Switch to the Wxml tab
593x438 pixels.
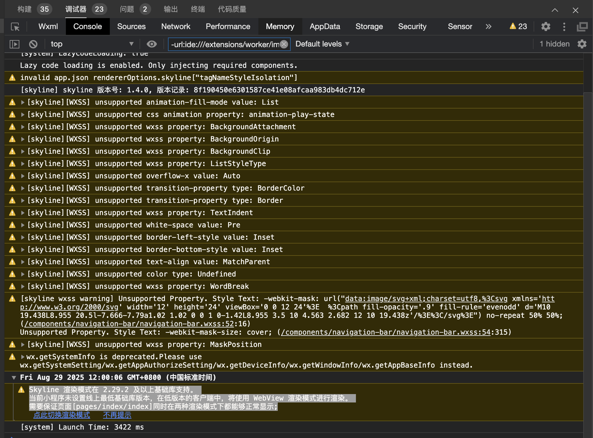click(48, 26)
